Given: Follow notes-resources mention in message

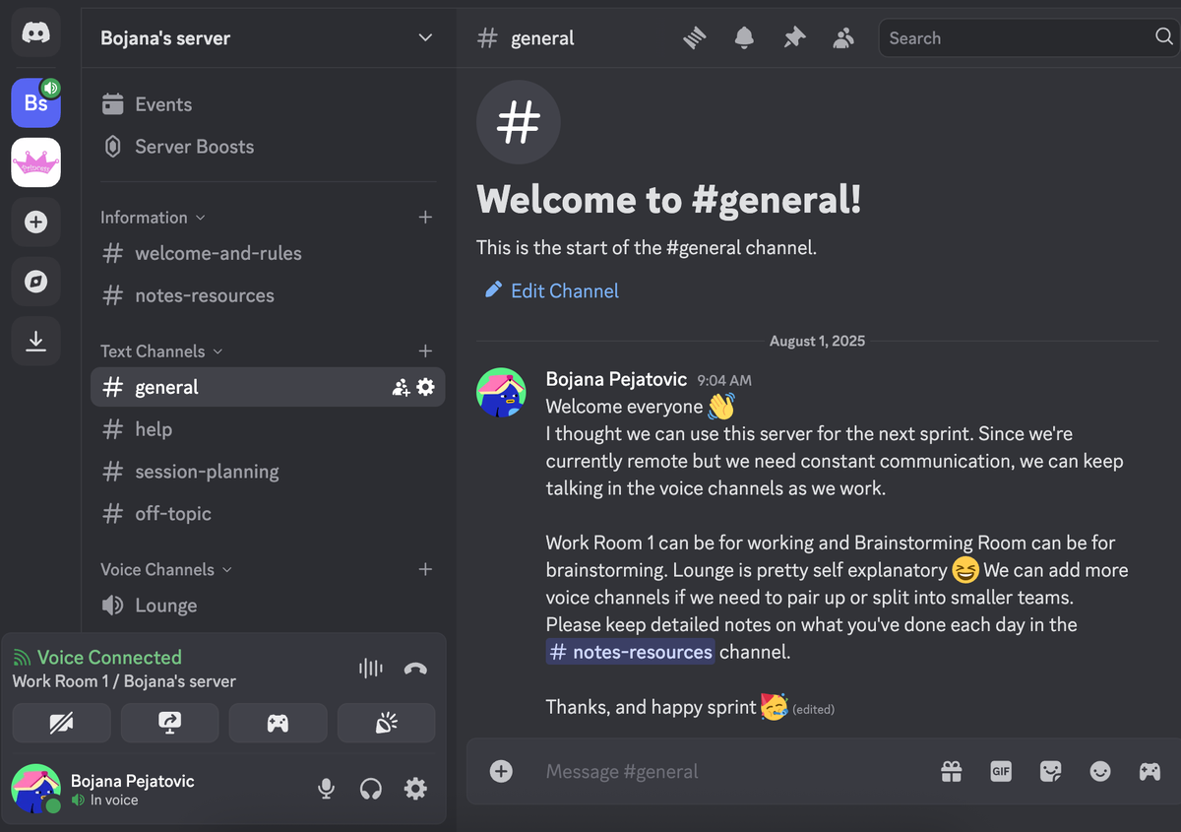Looking at the screenshot, I should tap(630, 652).
